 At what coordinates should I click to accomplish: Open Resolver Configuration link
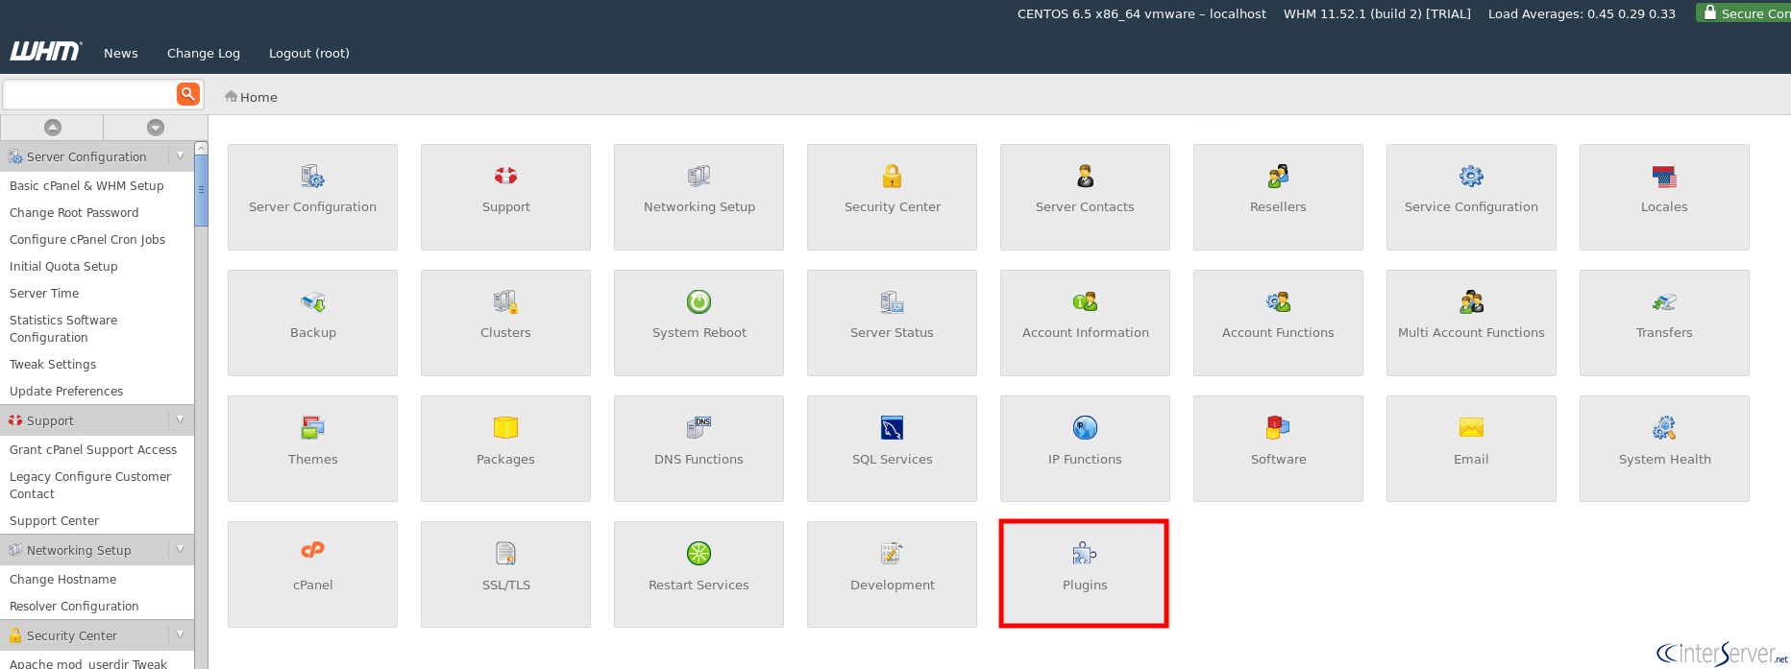click(74, 606)
